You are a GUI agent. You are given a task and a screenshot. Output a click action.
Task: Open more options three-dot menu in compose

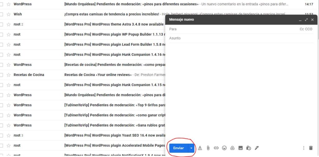tap(303, 148)
